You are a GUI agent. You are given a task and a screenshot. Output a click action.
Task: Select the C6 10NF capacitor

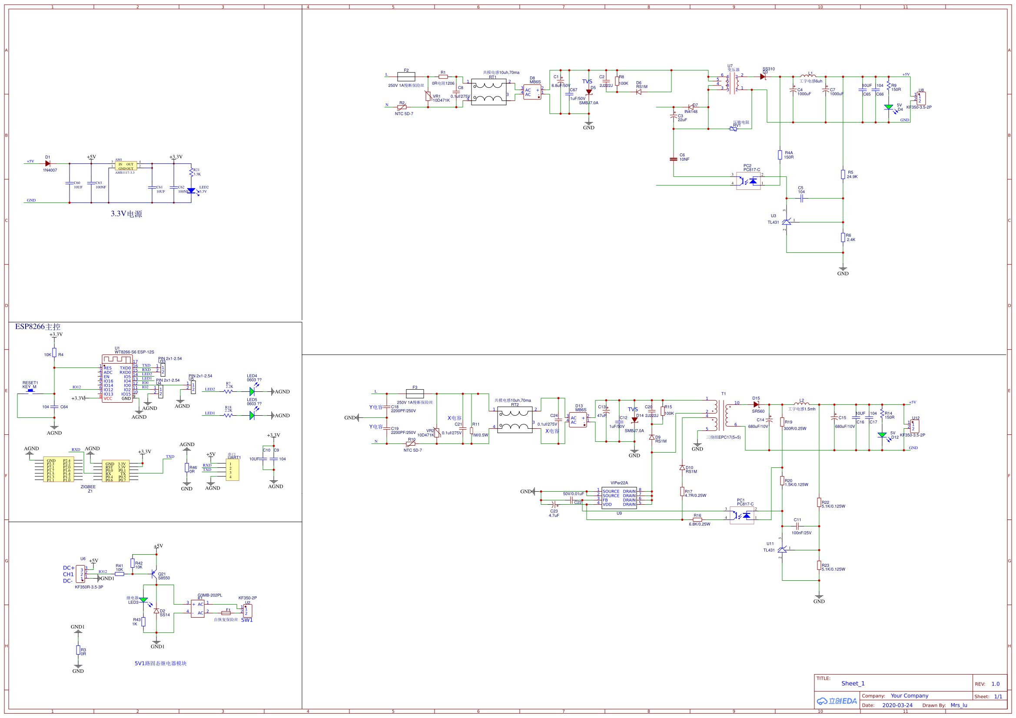click(674, 159)
